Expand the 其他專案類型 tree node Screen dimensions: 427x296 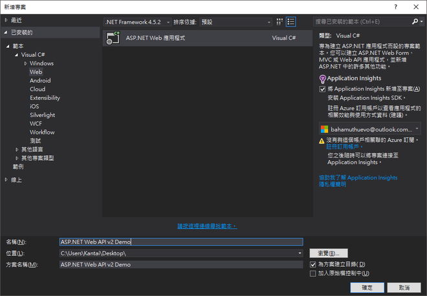(17, 158)
